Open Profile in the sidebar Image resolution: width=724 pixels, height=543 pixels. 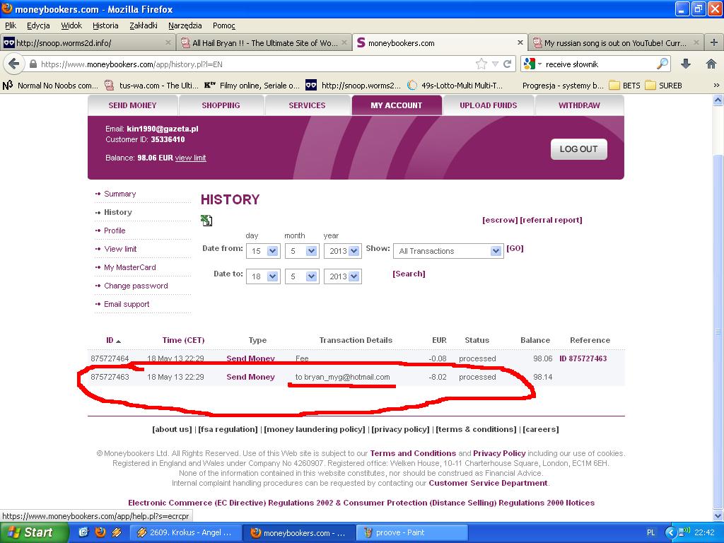[x=115, y=231]
